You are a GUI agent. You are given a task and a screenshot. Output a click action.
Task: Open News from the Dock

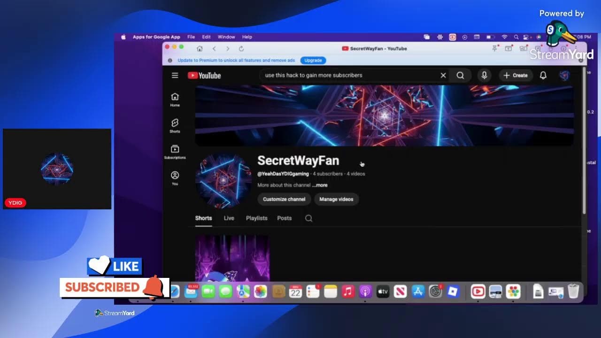tap(400, 291)
